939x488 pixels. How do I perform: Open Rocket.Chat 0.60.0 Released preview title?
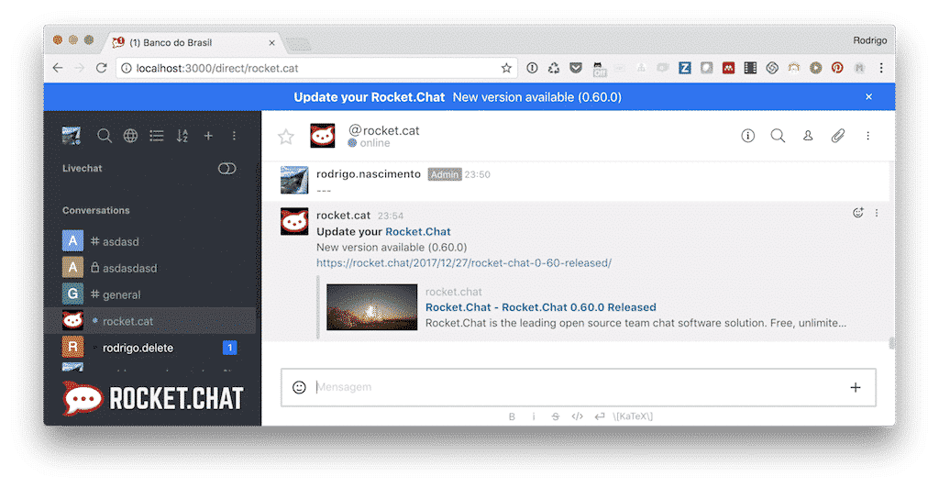point(541,307)
